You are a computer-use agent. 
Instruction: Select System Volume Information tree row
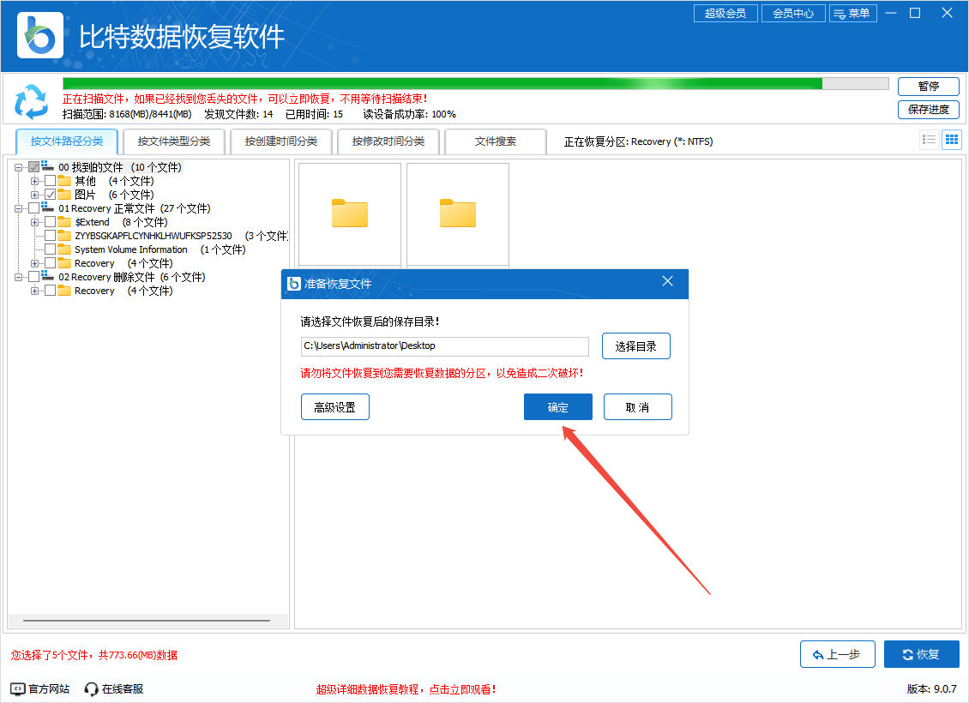click(160, 249)
